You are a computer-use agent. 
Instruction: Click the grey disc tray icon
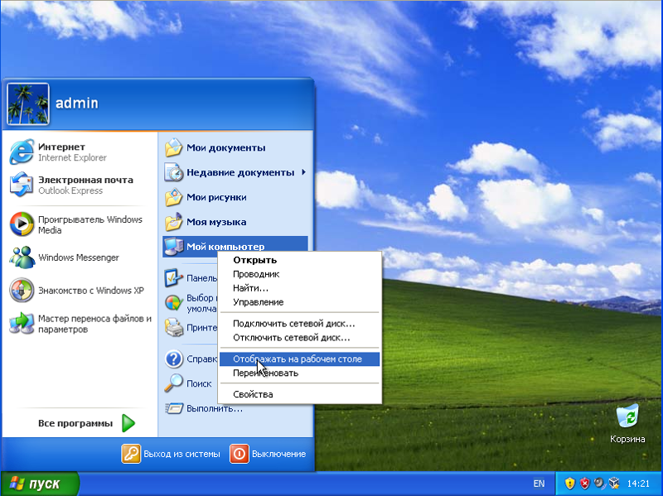pyautogui.click(x=599, y=484)
